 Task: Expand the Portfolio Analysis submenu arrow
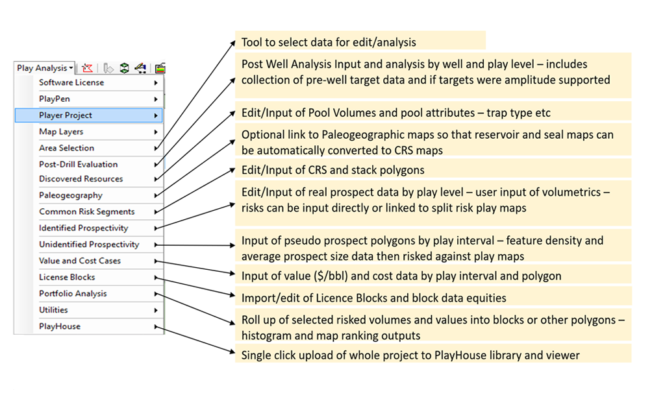point(155,294)
